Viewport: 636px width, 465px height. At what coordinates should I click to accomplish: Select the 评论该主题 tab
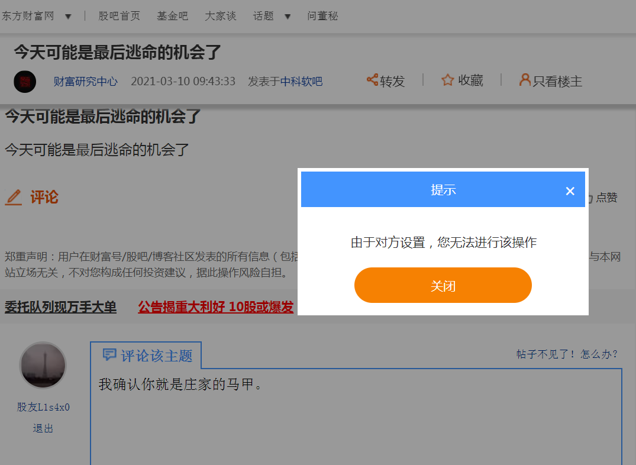coord(146,356)
